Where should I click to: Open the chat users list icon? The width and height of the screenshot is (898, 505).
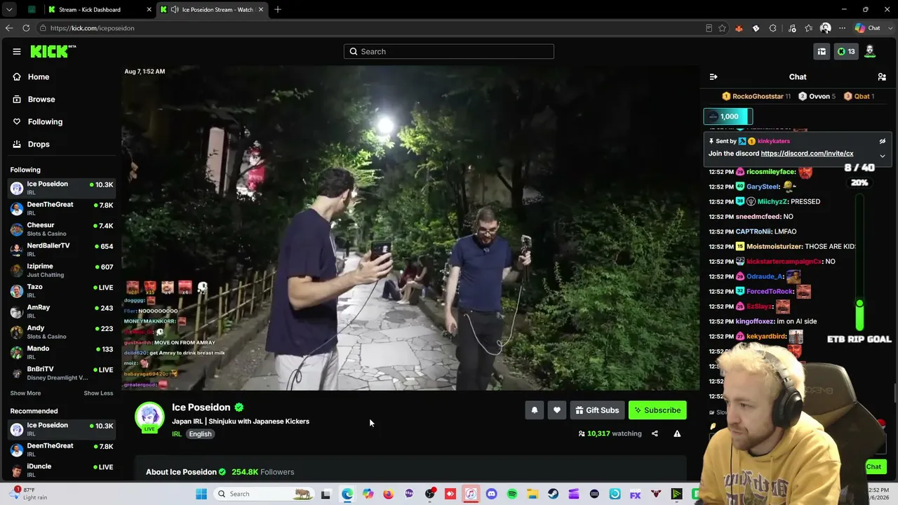pos(882,77)
